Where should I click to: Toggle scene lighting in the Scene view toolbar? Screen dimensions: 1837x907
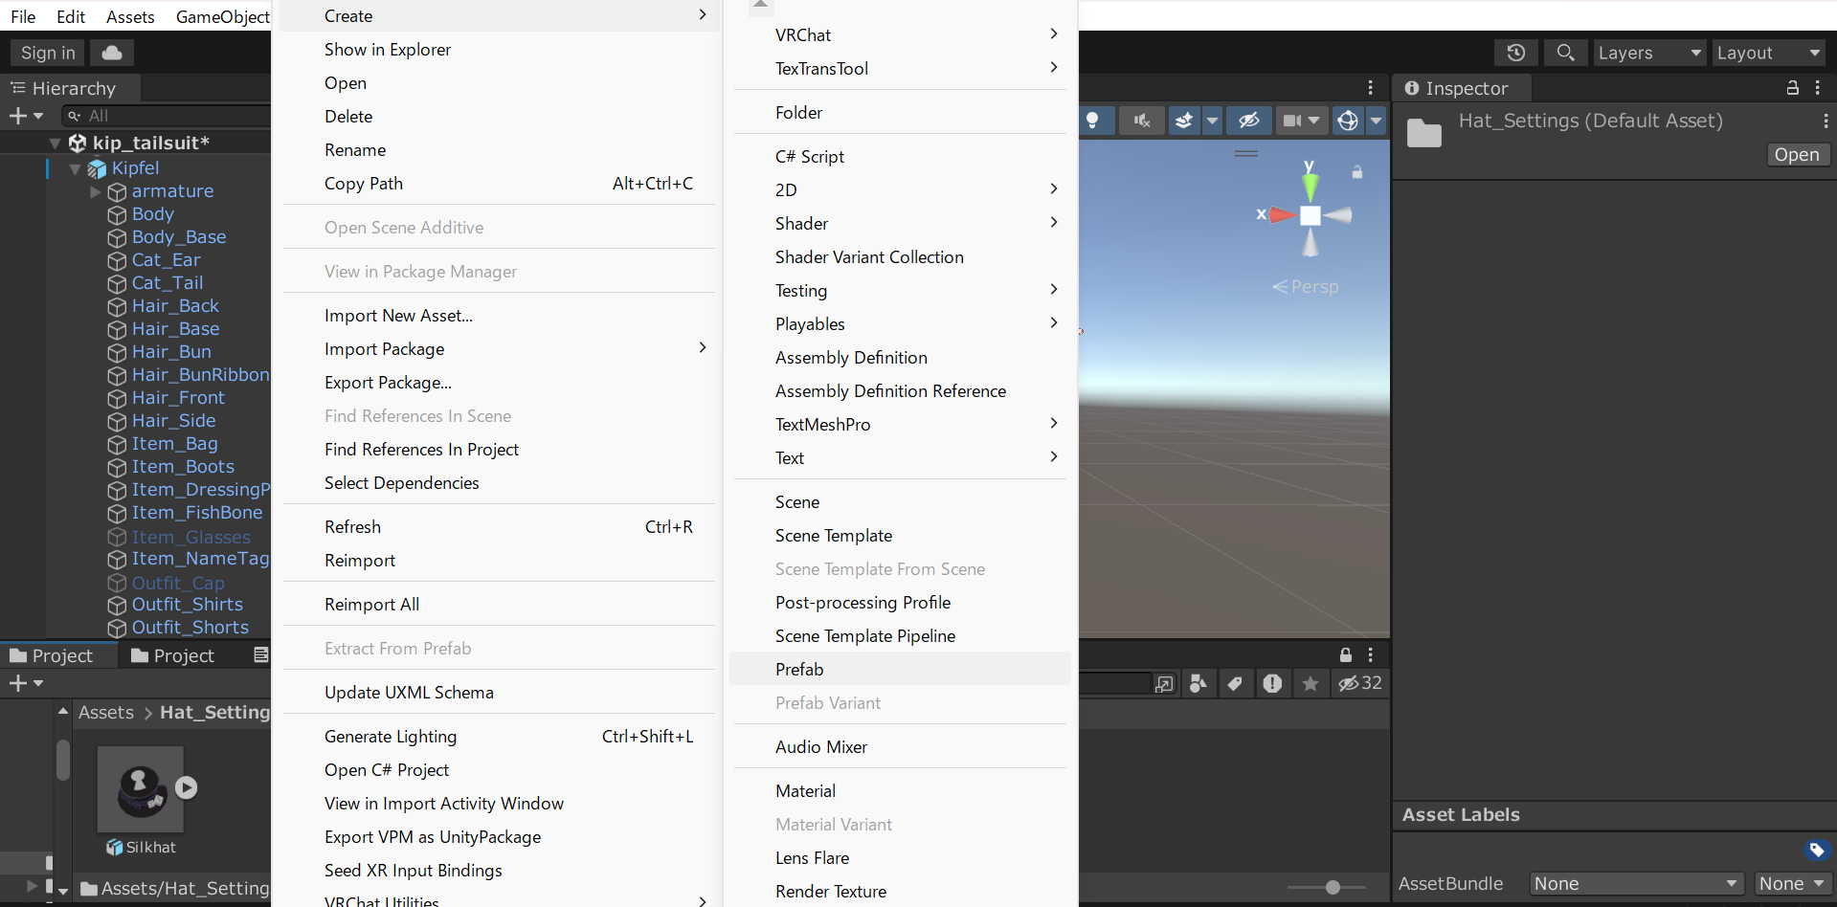(x=1096, y=121)
